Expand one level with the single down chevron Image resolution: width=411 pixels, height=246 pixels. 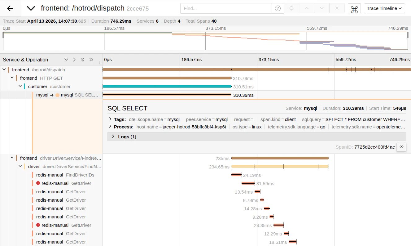(66, 60)
